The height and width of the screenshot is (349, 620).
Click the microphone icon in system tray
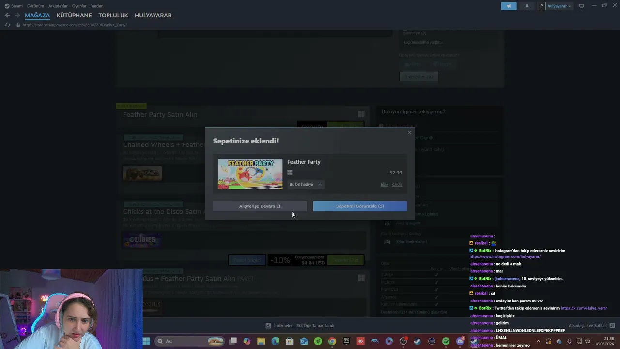tap(569, 341)
